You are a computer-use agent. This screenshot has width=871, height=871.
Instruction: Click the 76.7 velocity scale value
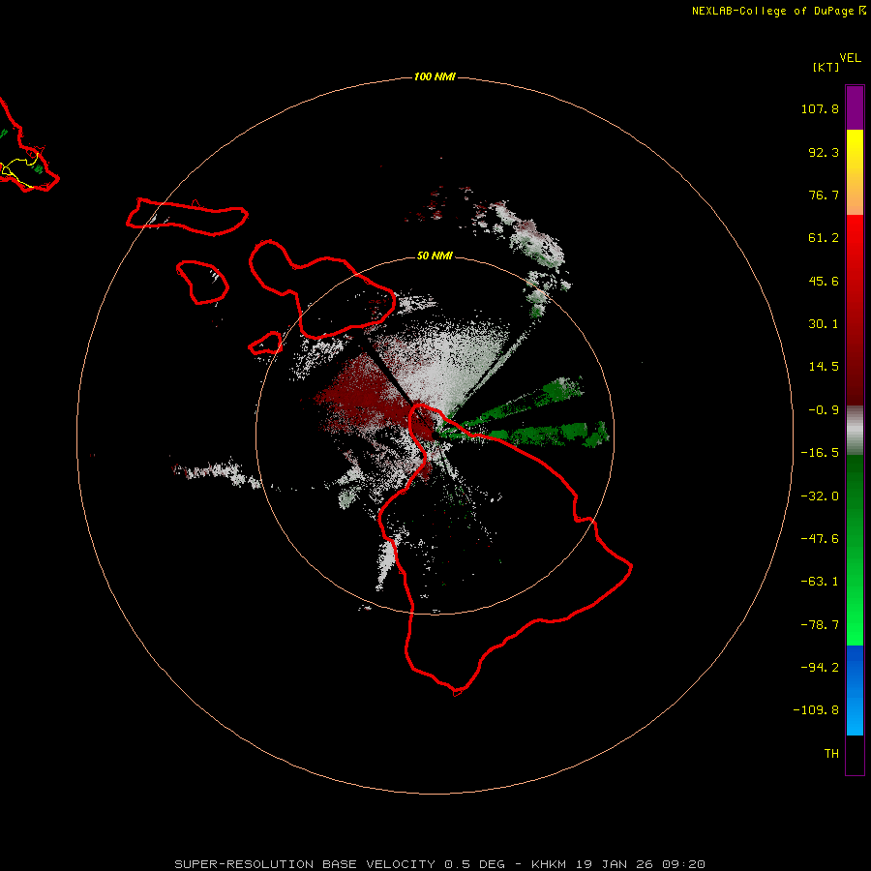(x=824, y=195)
